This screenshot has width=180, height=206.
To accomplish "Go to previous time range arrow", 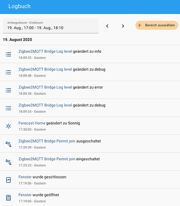I will 107,26.
